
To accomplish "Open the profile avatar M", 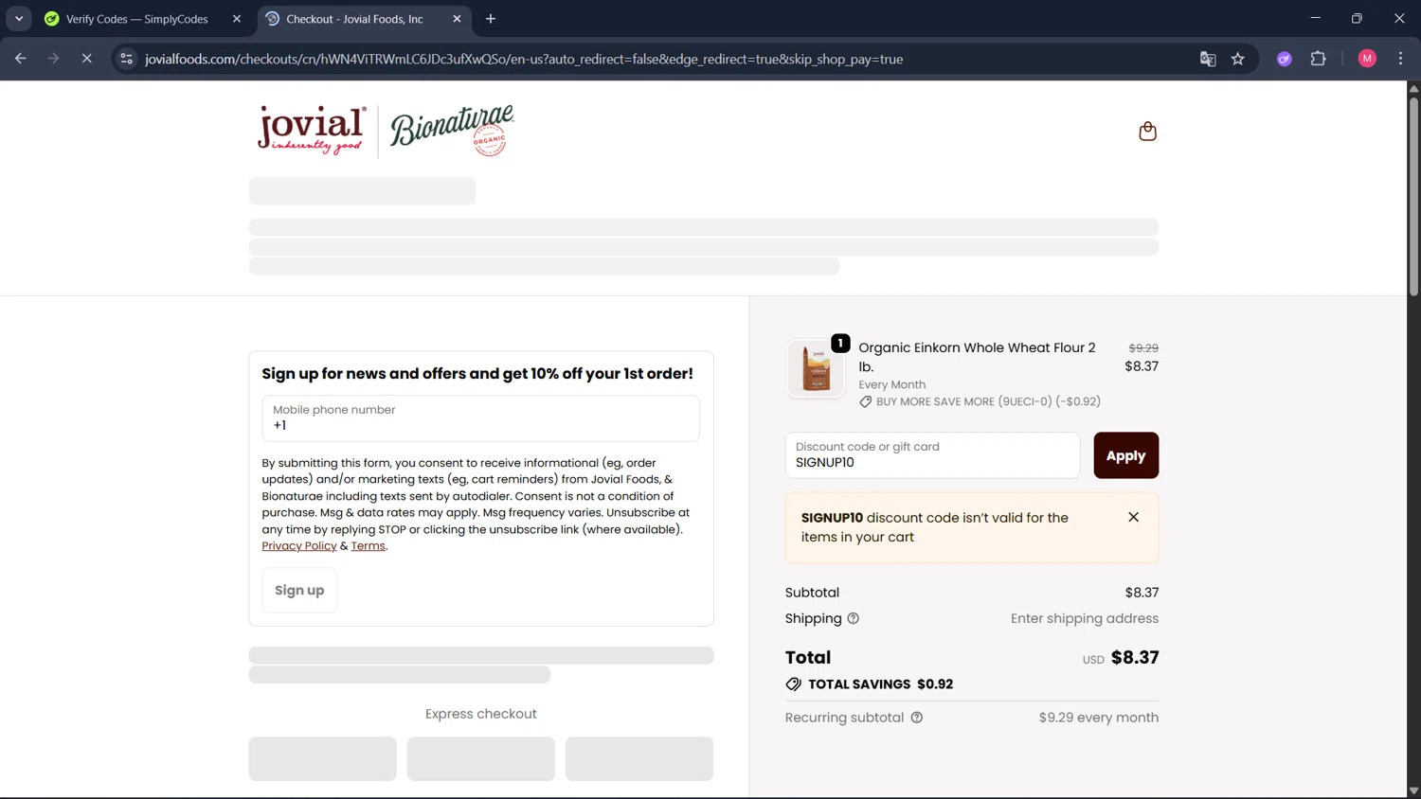I will click(x=1366, y=59).
